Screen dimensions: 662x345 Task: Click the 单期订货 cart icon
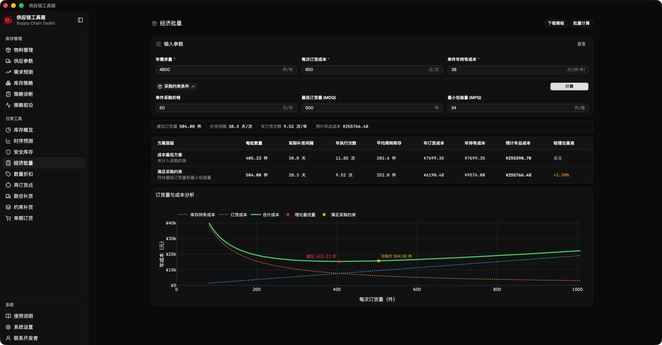(8, 218)
